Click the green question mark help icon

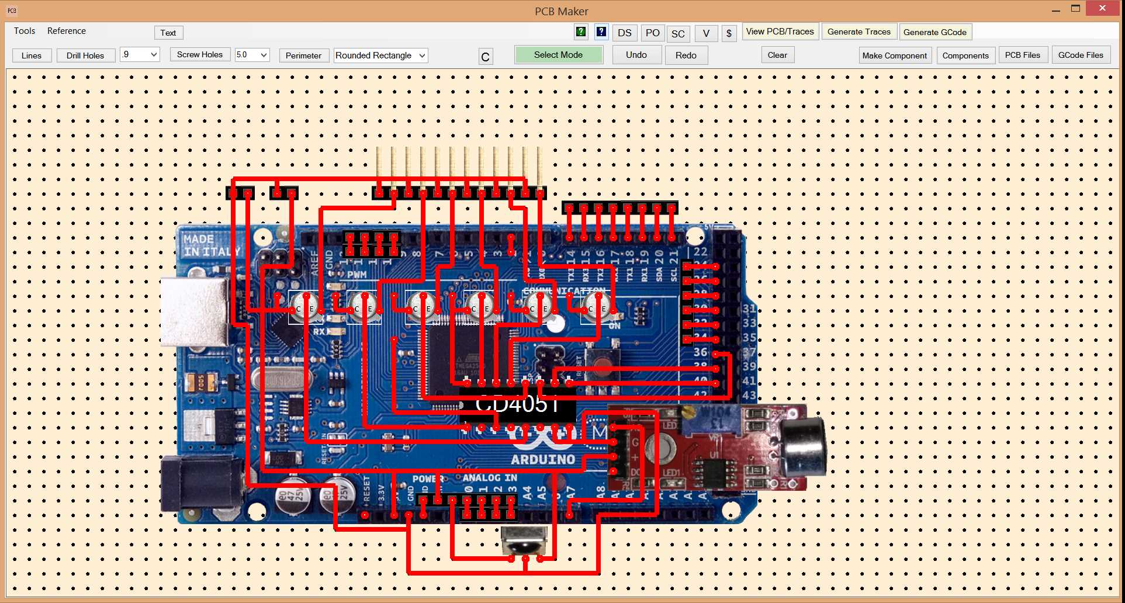click(580, 32)
